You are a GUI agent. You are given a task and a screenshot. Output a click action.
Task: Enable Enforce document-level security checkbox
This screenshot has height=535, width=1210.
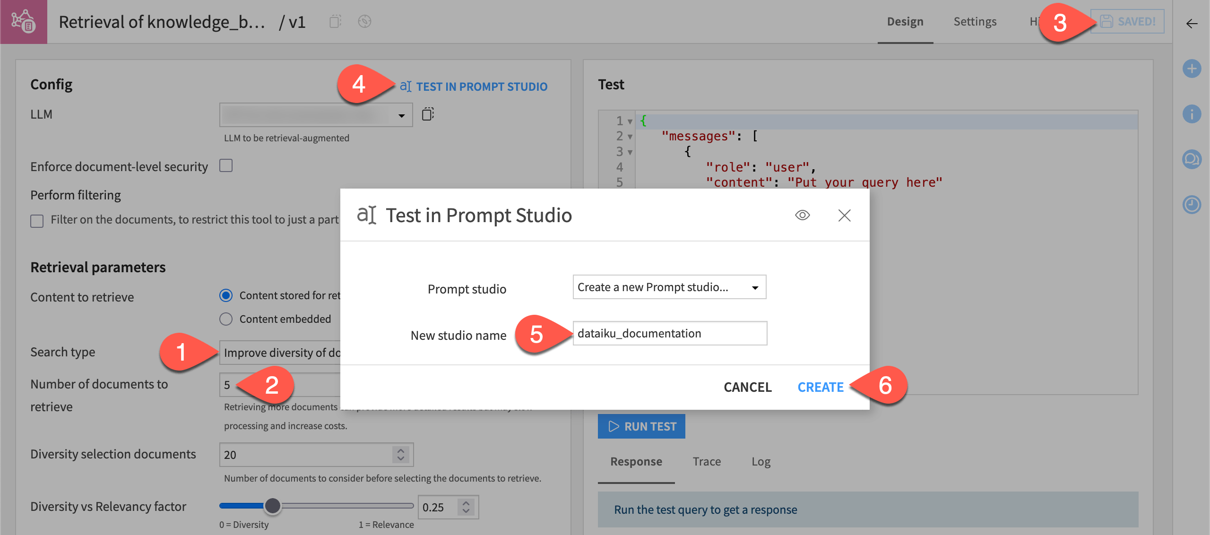(226, 166)
